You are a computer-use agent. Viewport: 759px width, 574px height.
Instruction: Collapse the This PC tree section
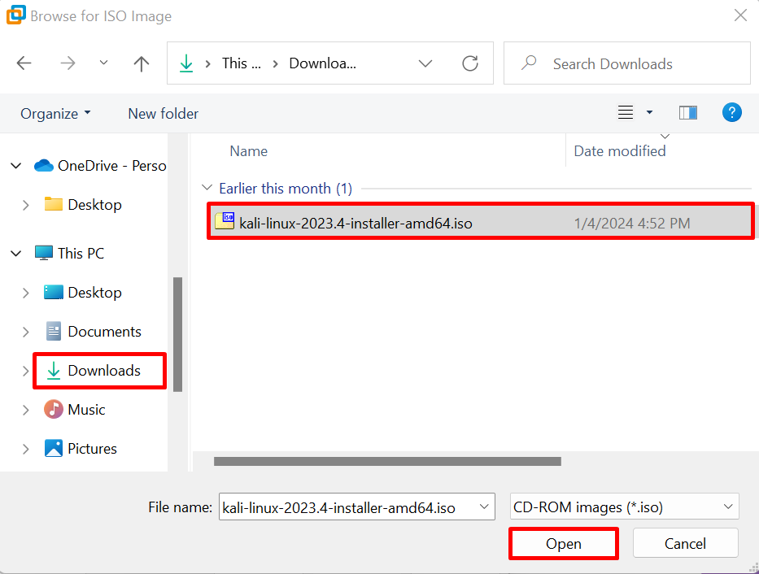pos(16,254)
